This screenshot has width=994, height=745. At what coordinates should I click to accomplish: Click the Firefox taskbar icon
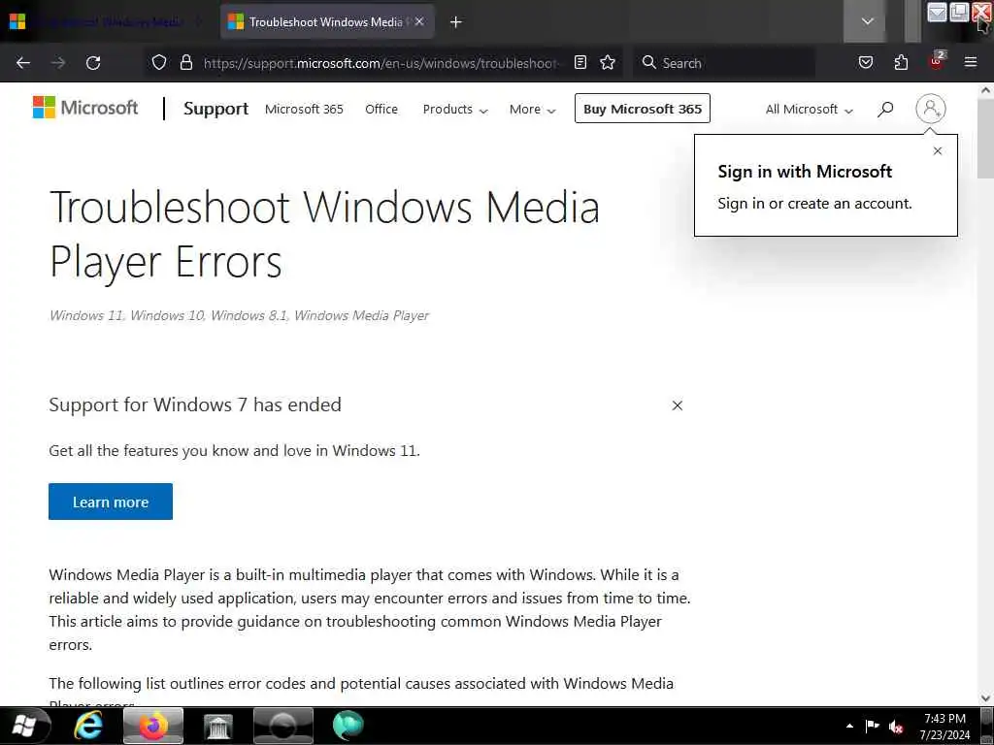(152, 726)
